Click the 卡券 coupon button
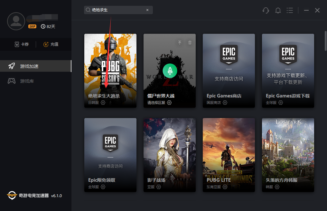 [x=22, y=44]
